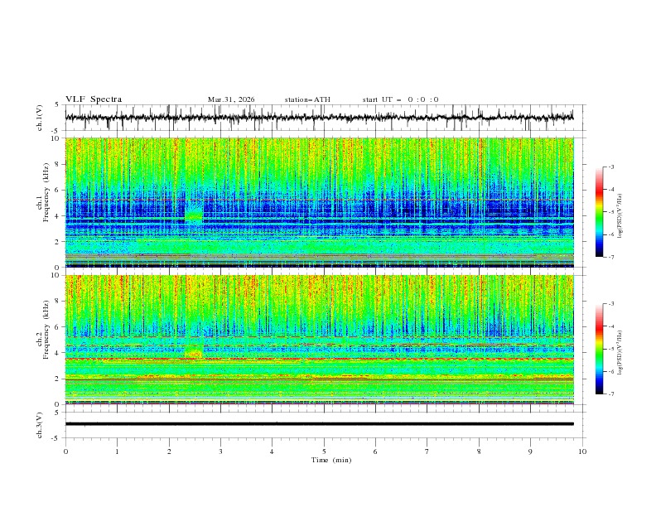The width and height of the screenshot is (656, 507).
Task: Select the ch.1 "Frequency (kHz)" axis label
Action: click(x=46, y=192)
